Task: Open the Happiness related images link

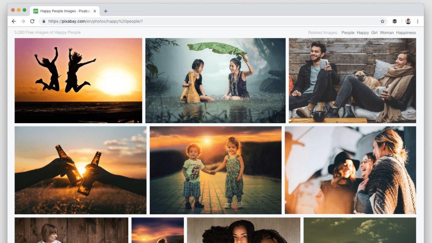Action: (x=406, y=32)
